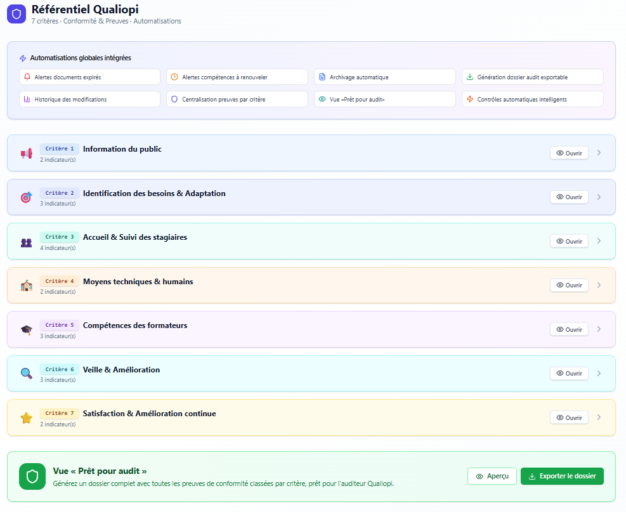Click the clock icon for Alertes compétences à renouveler
The width and height of the screenshot is (626, 512).
click(x=174, y=77)
